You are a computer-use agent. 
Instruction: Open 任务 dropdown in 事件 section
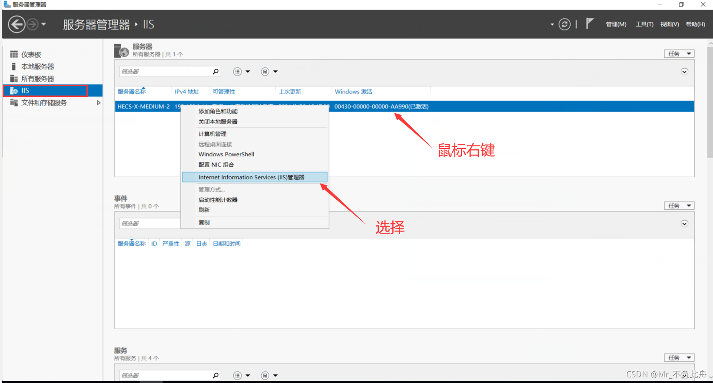click(679, 206)
